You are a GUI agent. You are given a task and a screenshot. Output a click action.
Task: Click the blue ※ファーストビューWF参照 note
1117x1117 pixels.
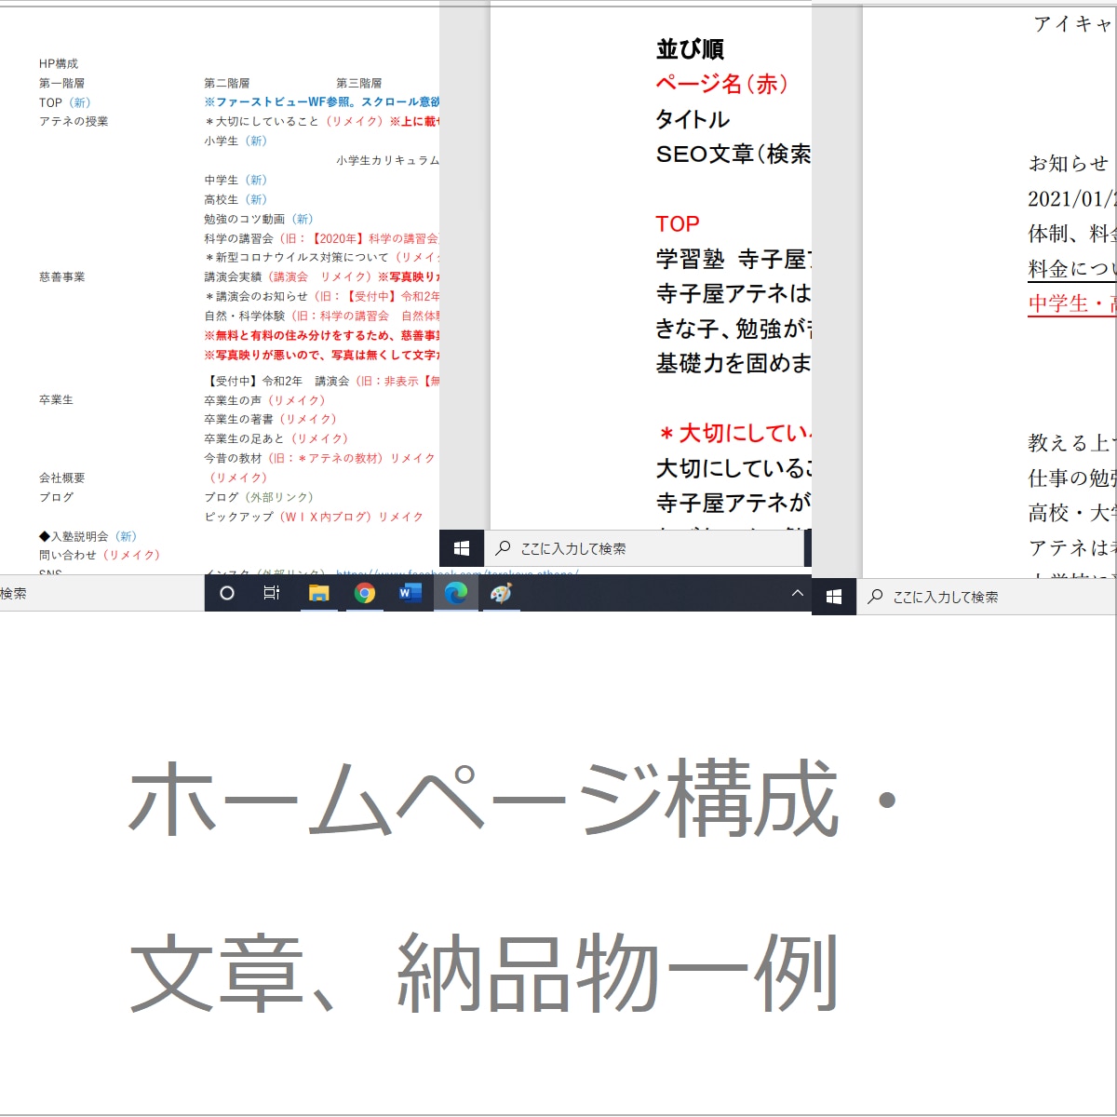pyautogui.click(x=322, y=101)
